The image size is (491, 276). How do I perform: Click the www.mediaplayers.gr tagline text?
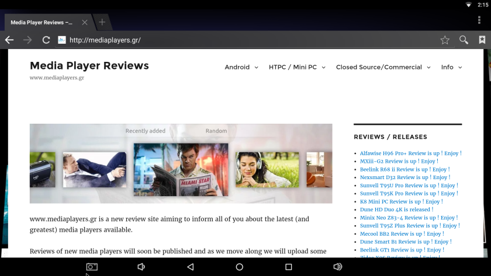[x=57, y=78]
